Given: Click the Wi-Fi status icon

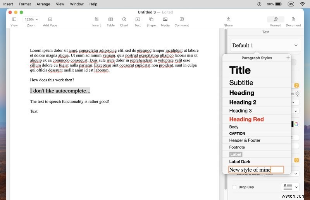Looking at the screenshot, I should (302, 4).
